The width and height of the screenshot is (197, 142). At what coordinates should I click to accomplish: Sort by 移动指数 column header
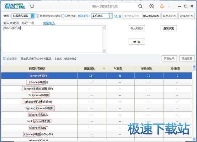click(149, 69)
